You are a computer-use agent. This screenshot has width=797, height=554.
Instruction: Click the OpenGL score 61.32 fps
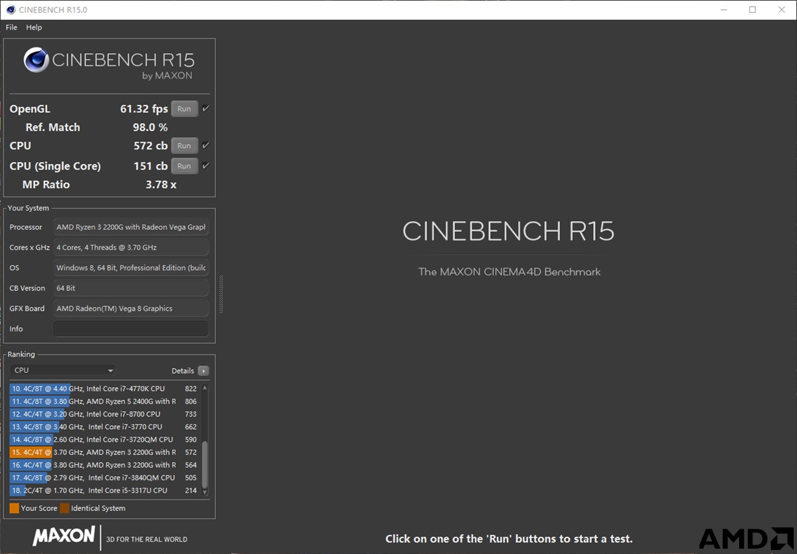click(x=144, y=109)
